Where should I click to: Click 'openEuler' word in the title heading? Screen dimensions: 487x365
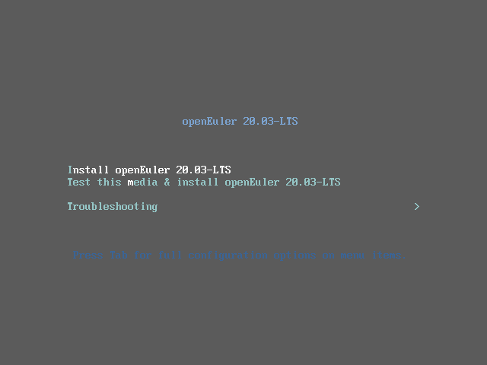(x=209, y=122)
